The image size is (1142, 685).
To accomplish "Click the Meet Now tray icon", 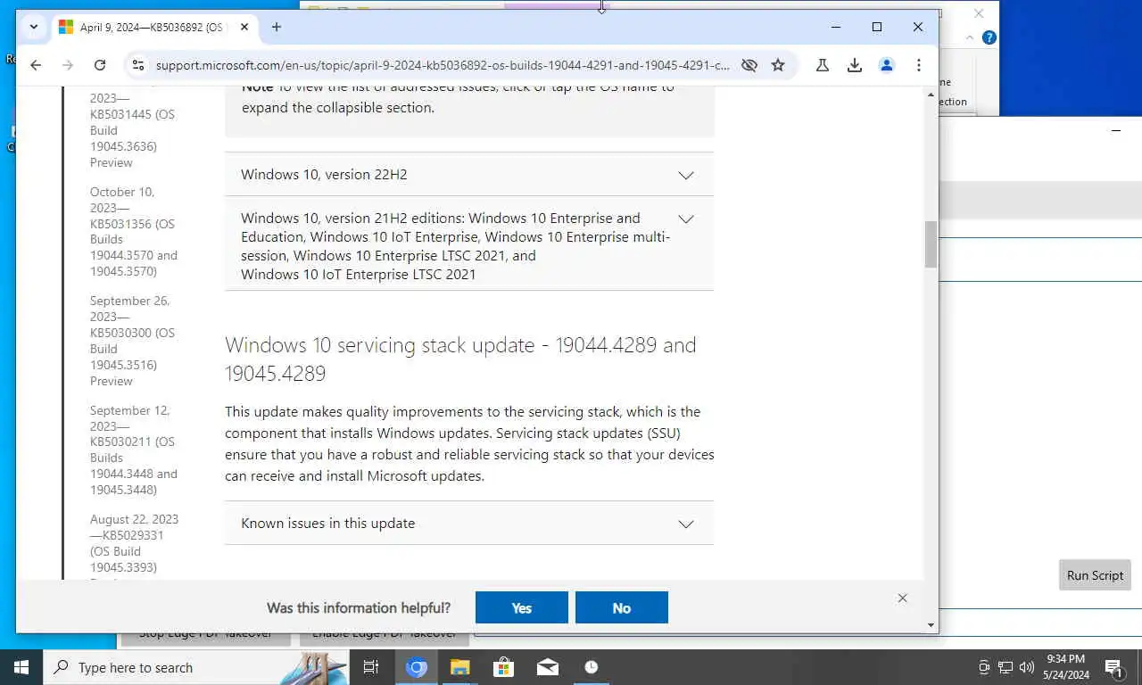I will (984, 667).
